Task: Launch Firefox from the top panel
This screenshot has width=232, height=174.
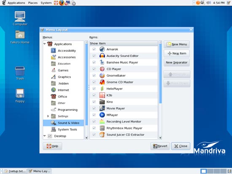Action: [62, 3]
